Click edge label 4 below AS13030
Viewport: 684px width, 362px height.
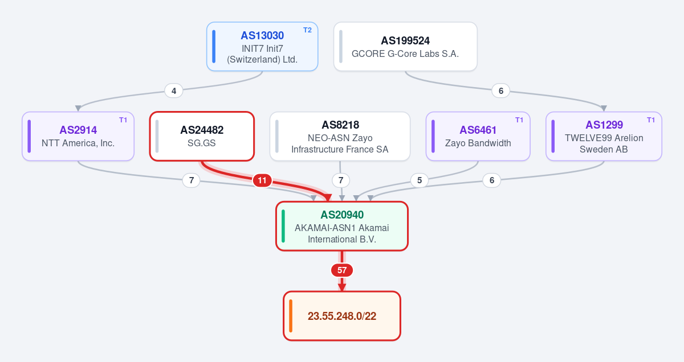click(174, 90)
